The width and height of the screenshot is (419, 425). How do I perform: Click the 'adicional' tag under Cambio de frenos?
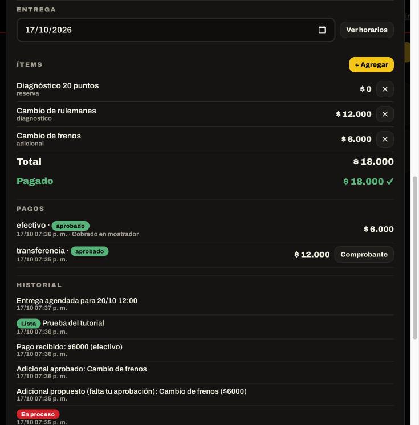30,144
